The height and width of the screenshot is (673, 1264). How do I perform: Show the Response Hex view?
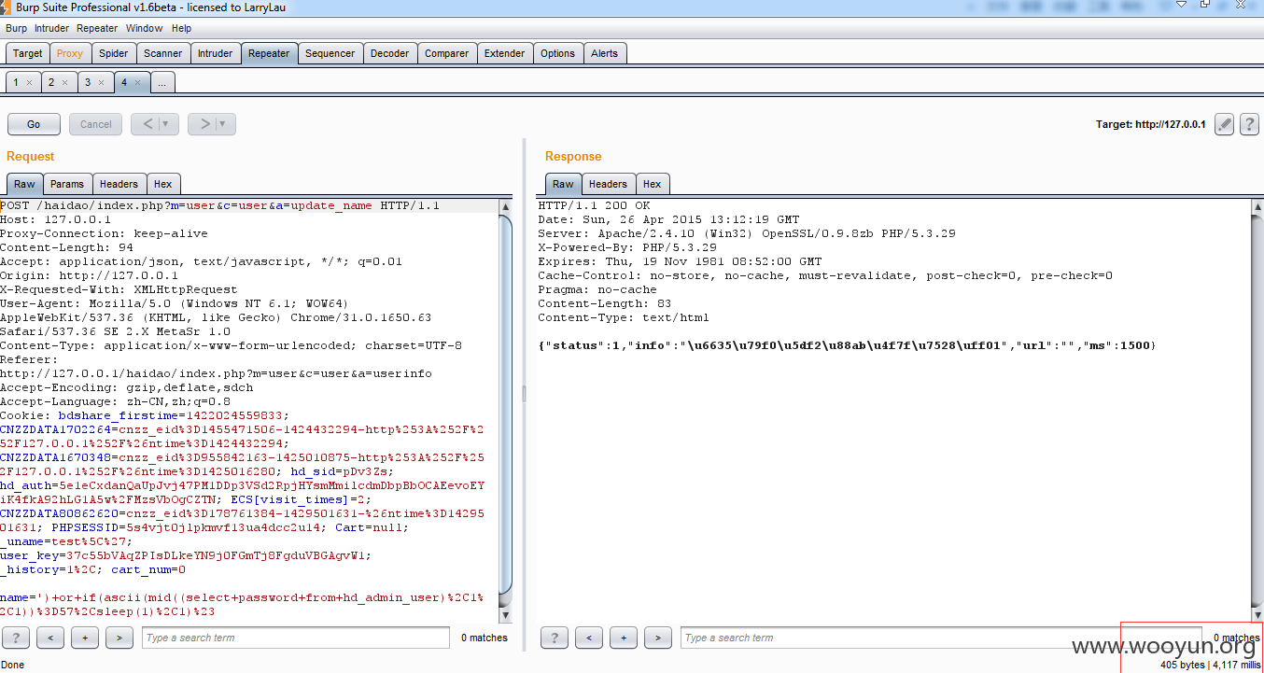pyautogui.click(x=653, y=184)
